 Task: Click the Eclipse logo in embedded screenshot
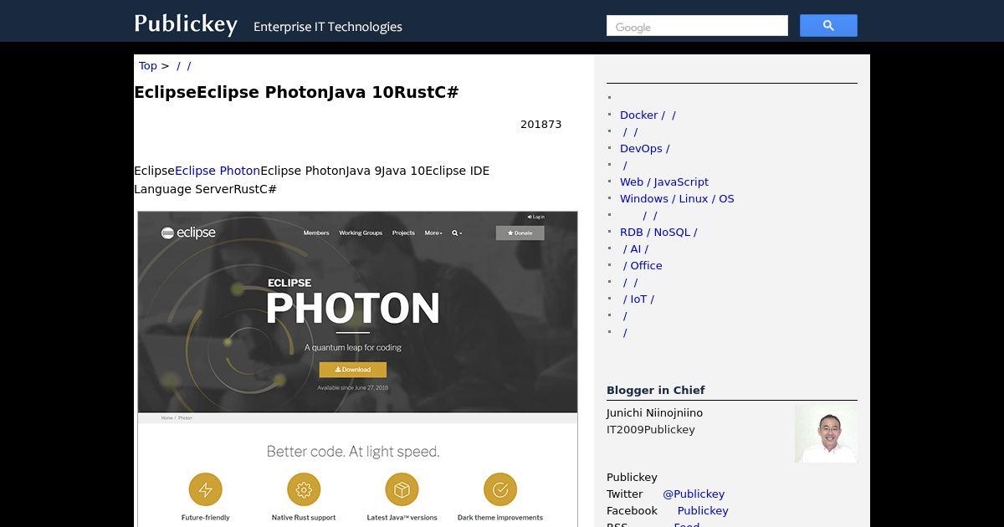pos(188,233)
